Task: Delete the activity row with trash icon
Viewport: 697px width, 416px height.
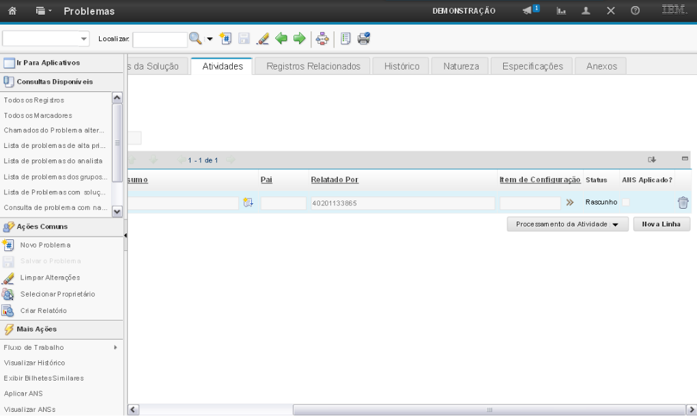Action: [x=683, y=203]
